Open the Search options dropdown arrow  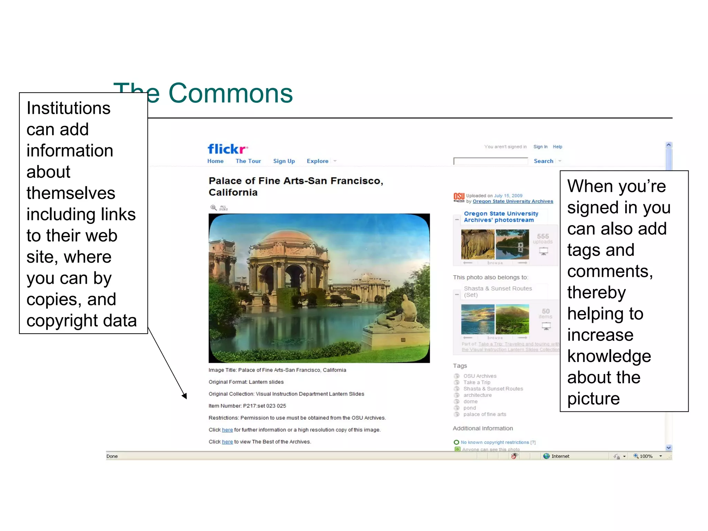click(x=560, y=161)
